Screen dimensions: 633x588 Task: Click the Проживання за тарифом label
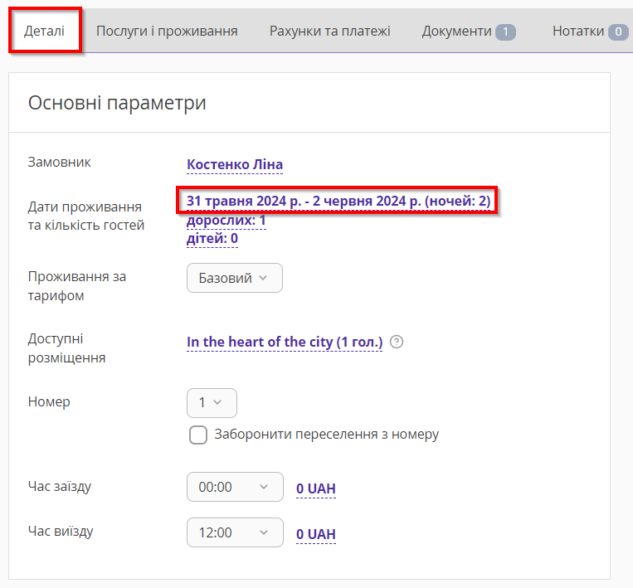click(77, 286)
